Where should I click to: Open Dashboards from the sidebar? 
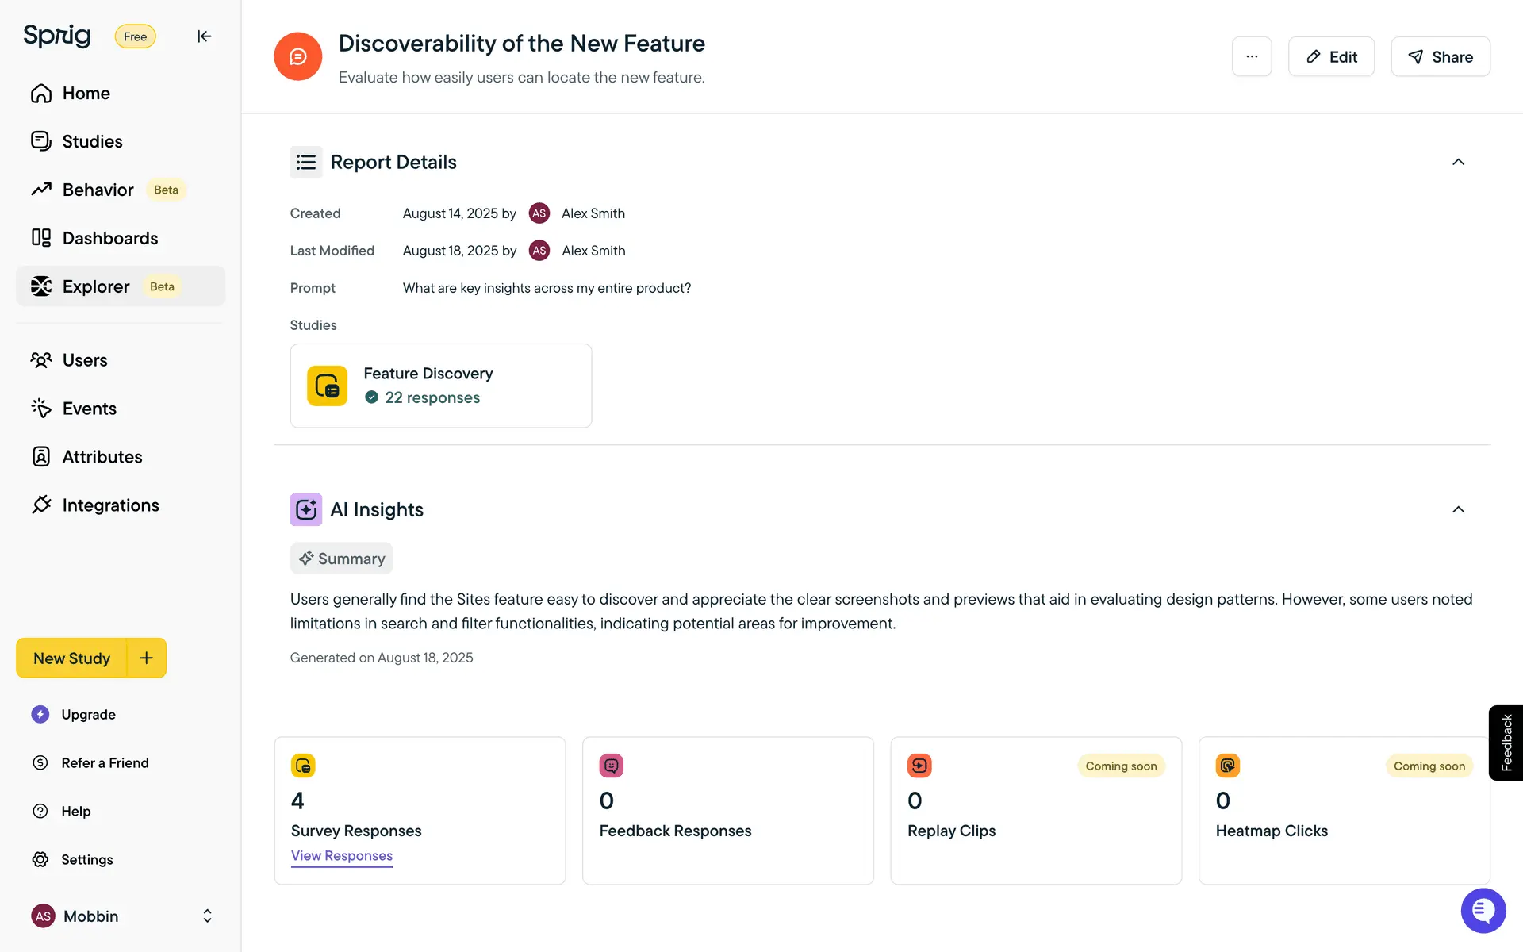109,238
